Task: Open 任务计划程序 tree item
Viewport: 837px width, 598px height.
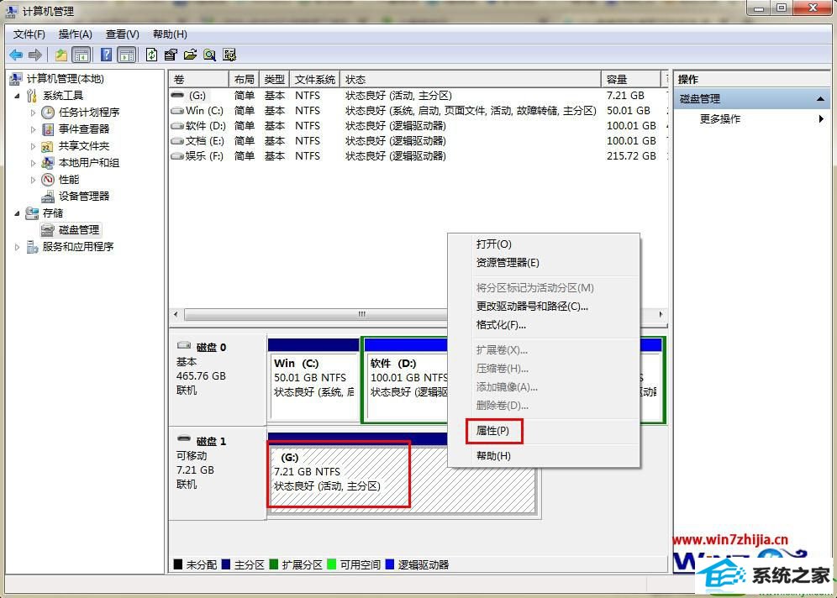Action: [x=88, y=112]
